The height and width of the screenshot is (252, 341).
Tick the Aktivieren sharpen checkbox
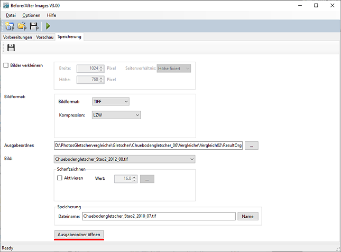59,178
